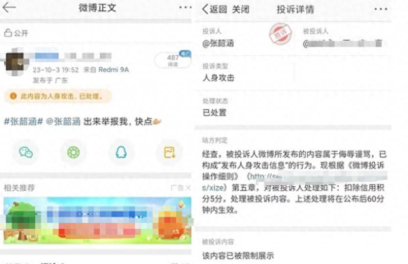This screenshot has height=264, width=408.
Task: Open the @张韶涵 mention in post
Action: [x=63, y=121]
